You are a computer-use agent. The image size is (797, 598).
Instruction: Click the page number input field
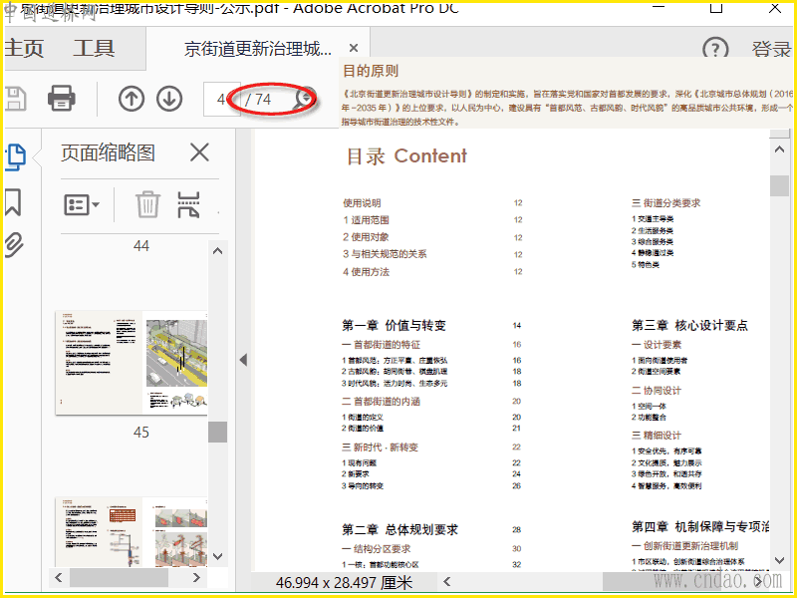click(221, 99)
